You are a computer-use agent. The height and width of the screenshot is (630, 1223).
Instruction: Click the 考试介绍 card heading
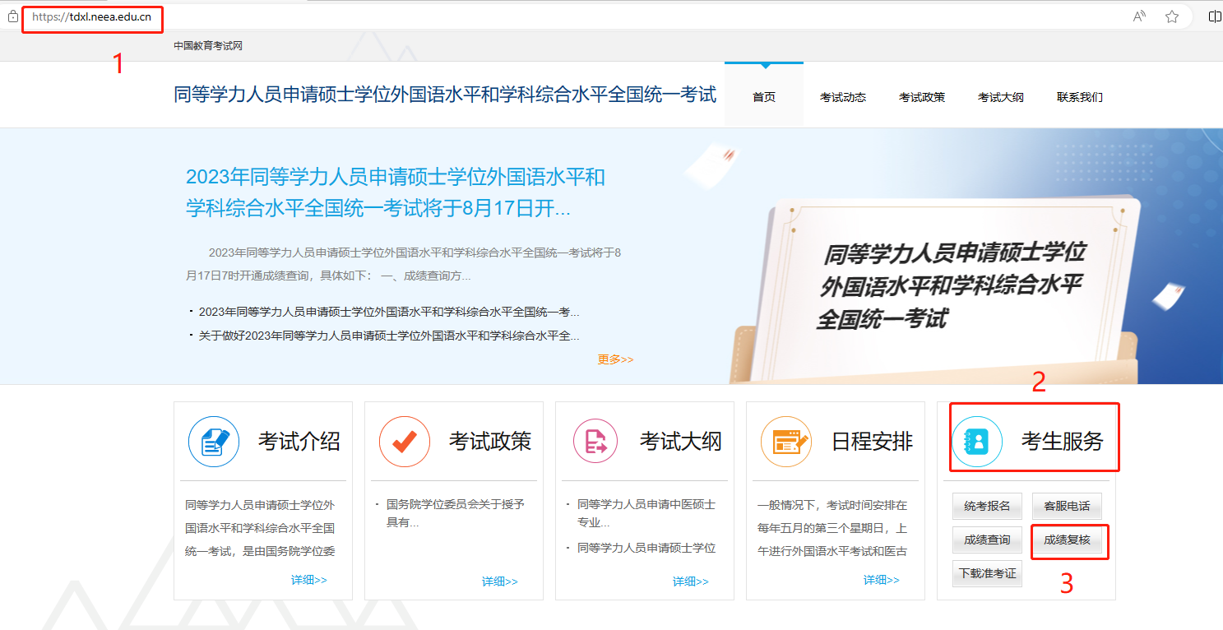tap(299, 442)
